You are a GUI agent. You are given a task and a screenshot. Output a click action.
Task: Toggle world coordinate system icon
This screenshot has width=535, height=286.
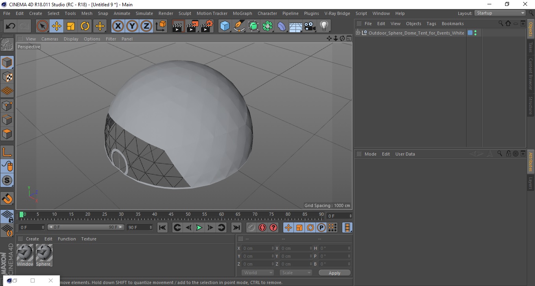pyautogui.click(x=160, y=26)
